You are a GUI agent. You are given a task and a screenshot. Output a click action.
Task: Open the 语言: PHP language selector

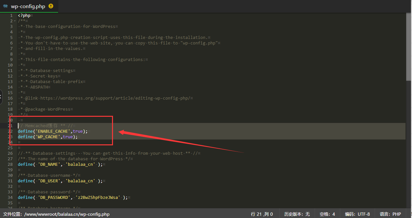click(x=391, y=214)
